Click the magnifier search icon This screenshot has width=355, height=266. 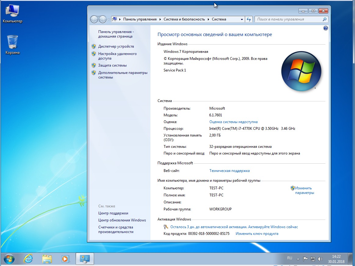click(324, 19)
